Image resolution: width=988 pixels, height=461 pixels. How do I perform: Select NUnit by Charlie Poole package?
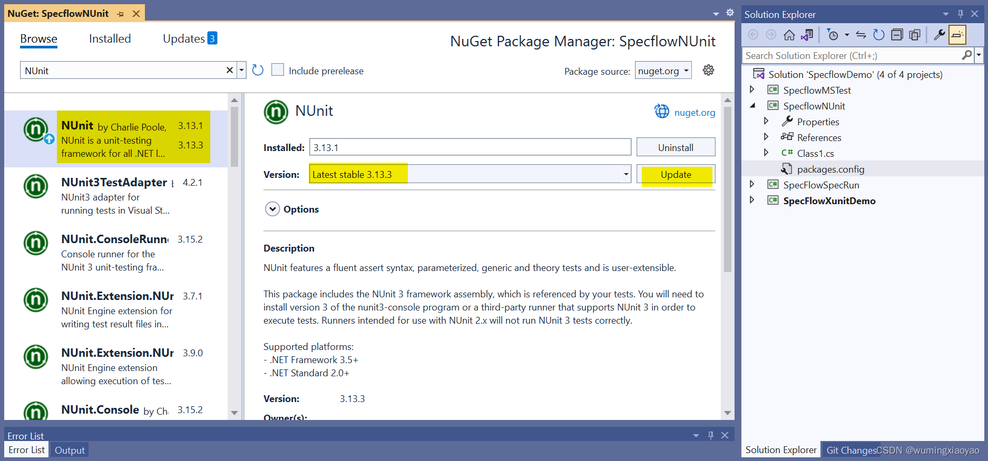[116, 138]
